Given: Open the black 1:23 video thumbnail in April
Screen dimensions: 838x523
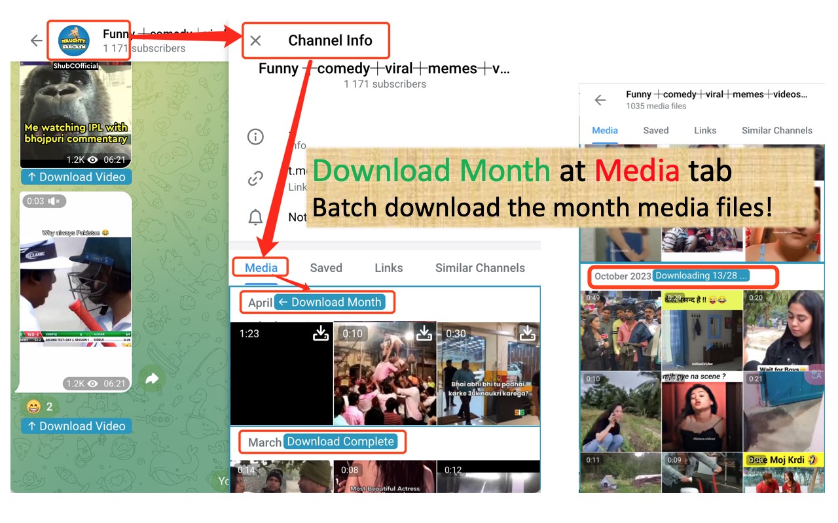Looking at the screenshot, I should (x=282, y=373).
